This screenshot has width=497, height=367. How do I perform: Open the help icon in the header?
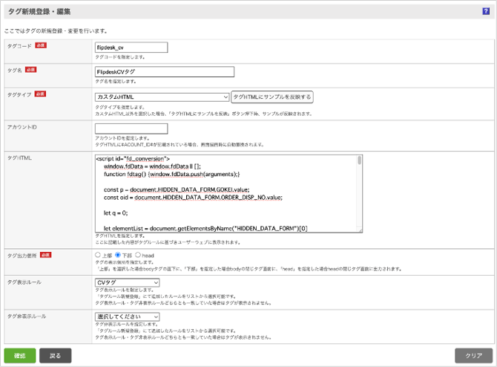point(485,11)
